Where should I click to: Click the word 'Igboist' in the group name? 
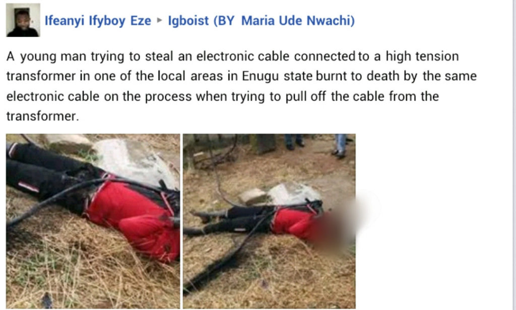point(188,21)
